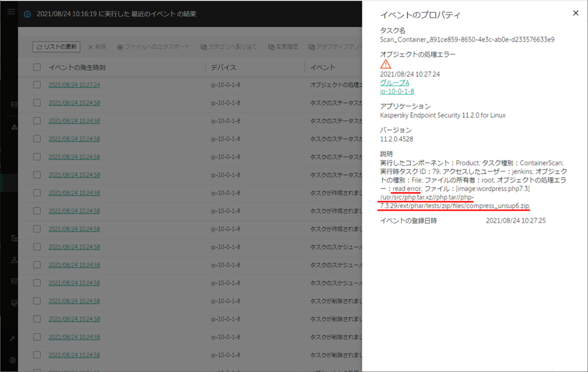Click the リストの更新 button
Screen dimensions: 588x372
coord(56,47)
